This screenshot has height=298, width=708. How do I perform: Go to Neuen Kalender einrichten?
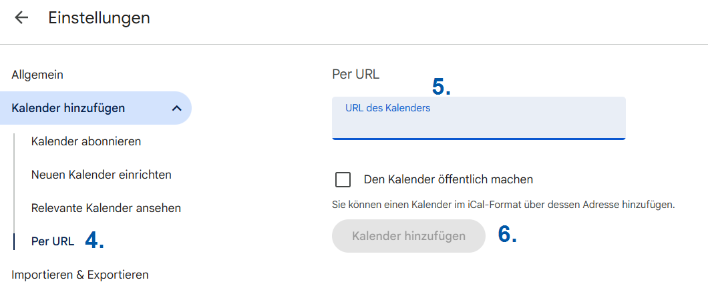[x=102, y=175]
